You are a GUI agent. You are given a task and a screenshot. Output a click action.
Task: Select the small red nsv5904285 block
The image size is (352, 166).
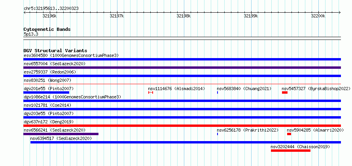[289, 134]
